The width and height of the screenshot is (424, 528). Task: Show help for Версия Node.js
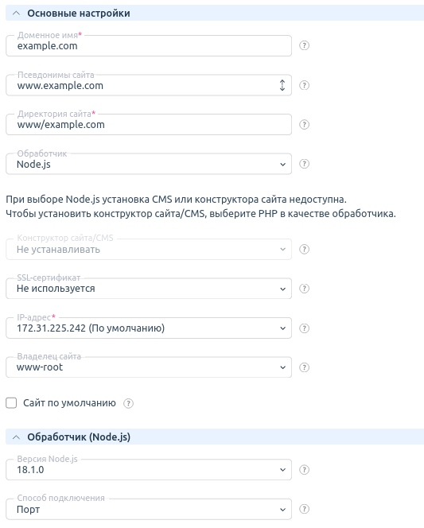(304, 470)
